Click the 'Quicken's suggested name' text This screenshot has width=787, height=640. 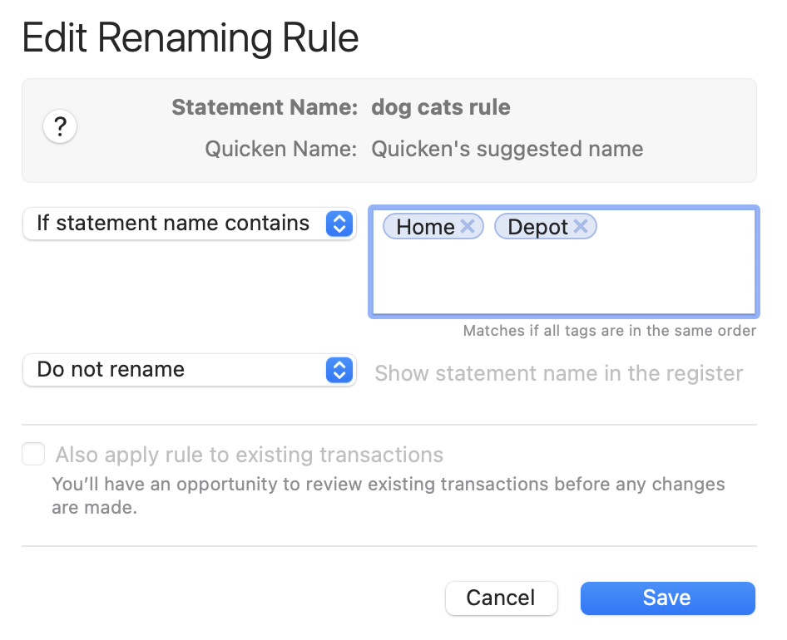(507, 149)
